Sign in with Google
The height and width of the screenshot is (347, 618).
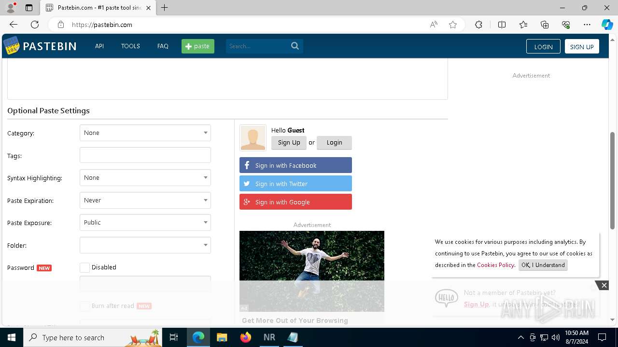[295, 202]
